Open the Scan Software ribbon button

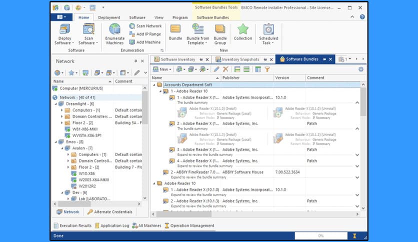pyautogui.click(x=88, y=34)
